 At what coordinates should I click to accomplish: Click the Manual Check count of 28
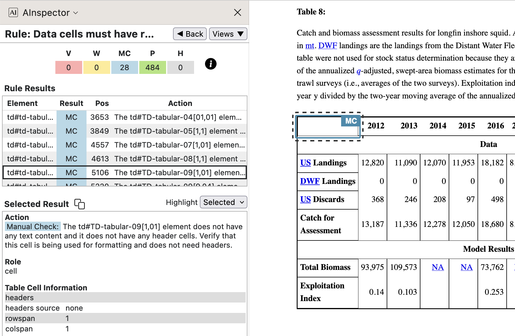[125, 68]
